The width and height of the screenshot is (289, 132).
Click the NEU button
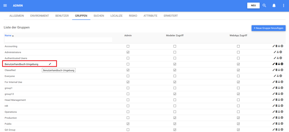(253, 5)
